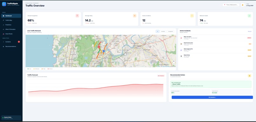This screenshot has height=122, width=256.
Task: Click the red Incidents count badge
Action: (x=19, y=42)
